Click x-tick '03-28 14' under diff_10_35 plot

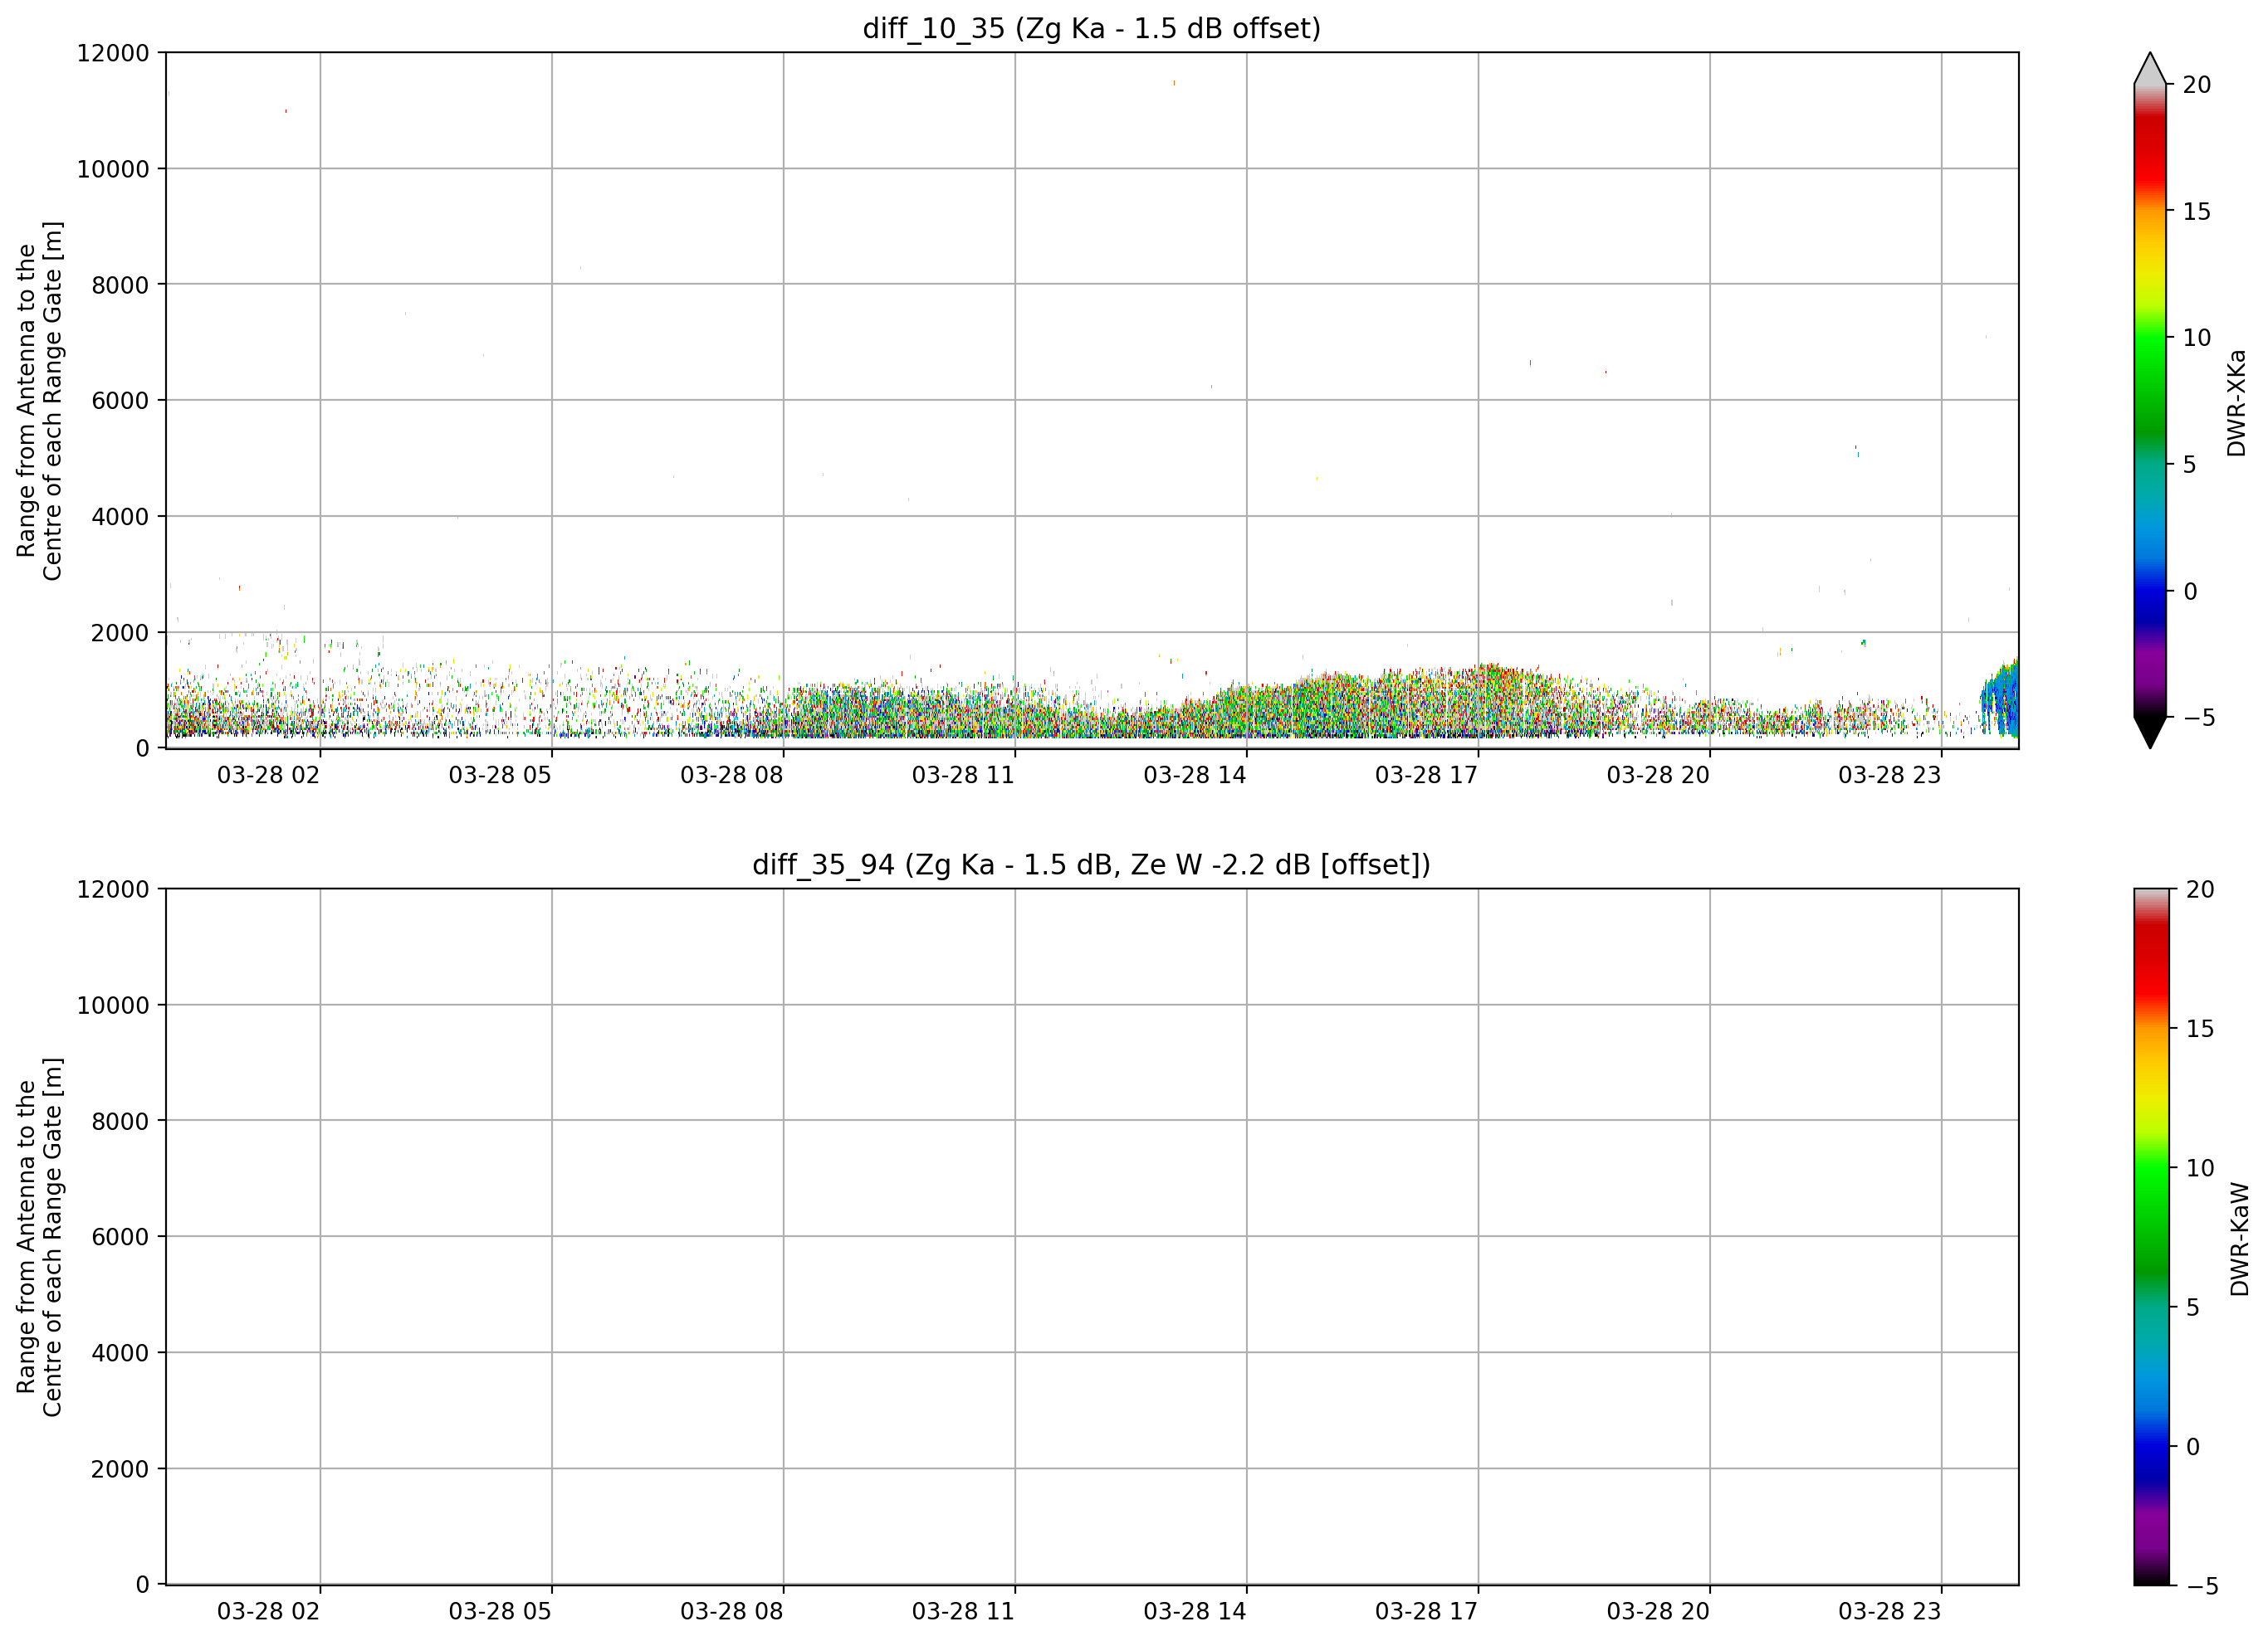[1195, 775]
